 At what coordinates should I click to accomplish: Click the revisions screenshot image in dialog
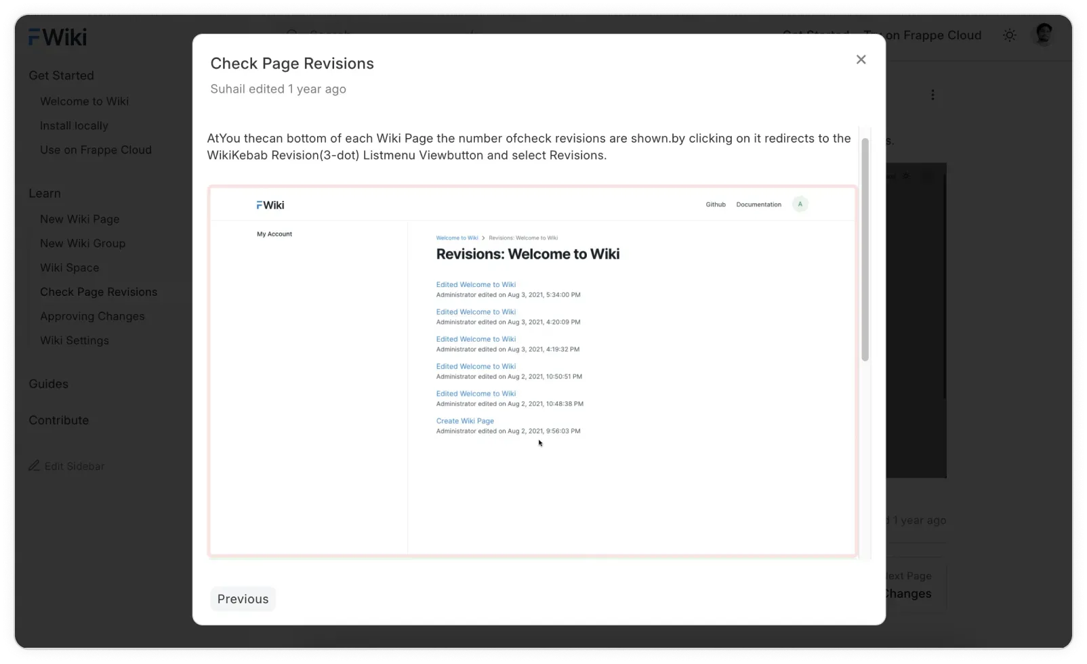click(x=533, y=371)
